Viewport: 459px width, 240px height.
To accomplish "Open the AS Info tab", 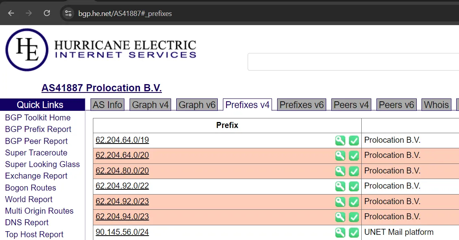I will tap(107, 105).
